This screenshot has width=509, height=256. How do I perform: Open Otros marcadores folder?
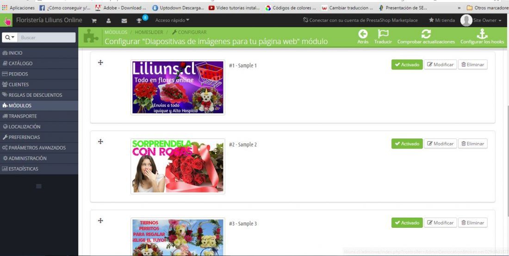click(488, 8)
